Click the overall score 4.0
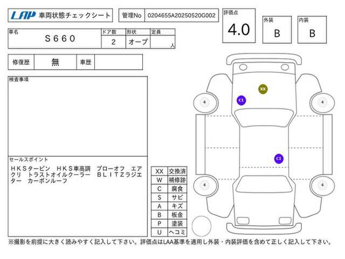345x259 pixels. point(239,30)
